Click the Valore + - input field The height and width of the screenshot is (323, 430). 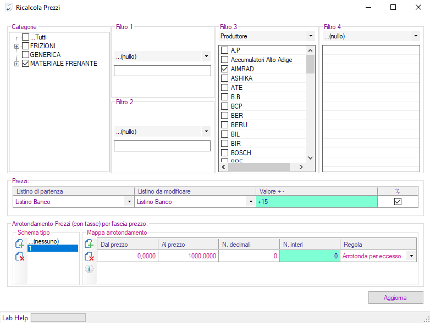pos(316,202)
